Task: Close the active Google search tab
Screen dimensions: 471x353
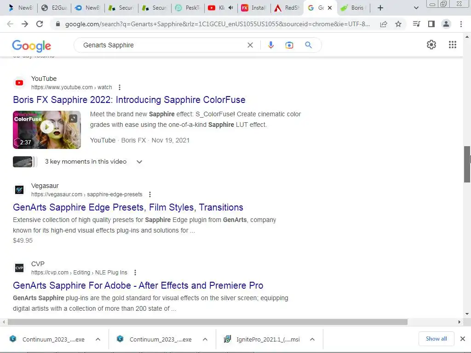Action: click(330, 8)
